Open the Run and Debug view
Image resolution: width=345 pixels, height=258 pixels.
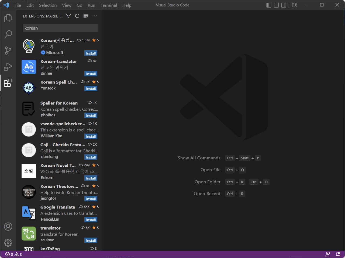[8, 66]
